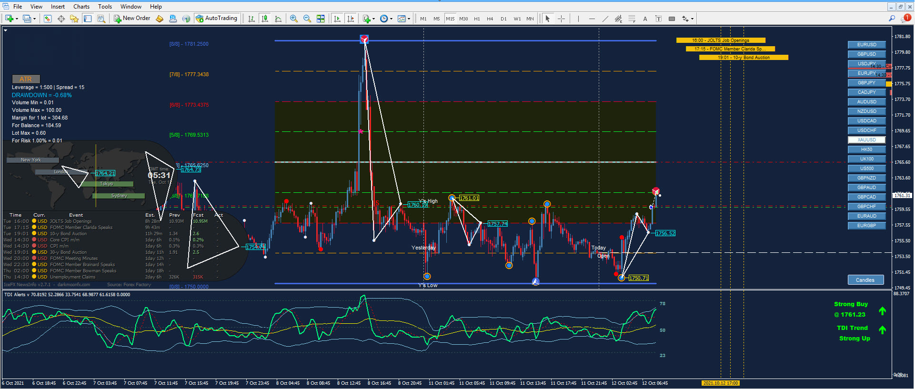This screenshot has width=915, height=389.
Task: Click the EURUSD symbol button
Action: click(866, 45)
